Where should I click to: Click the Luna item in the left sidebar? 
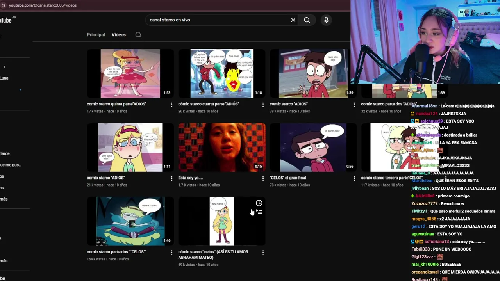point(4,78)
